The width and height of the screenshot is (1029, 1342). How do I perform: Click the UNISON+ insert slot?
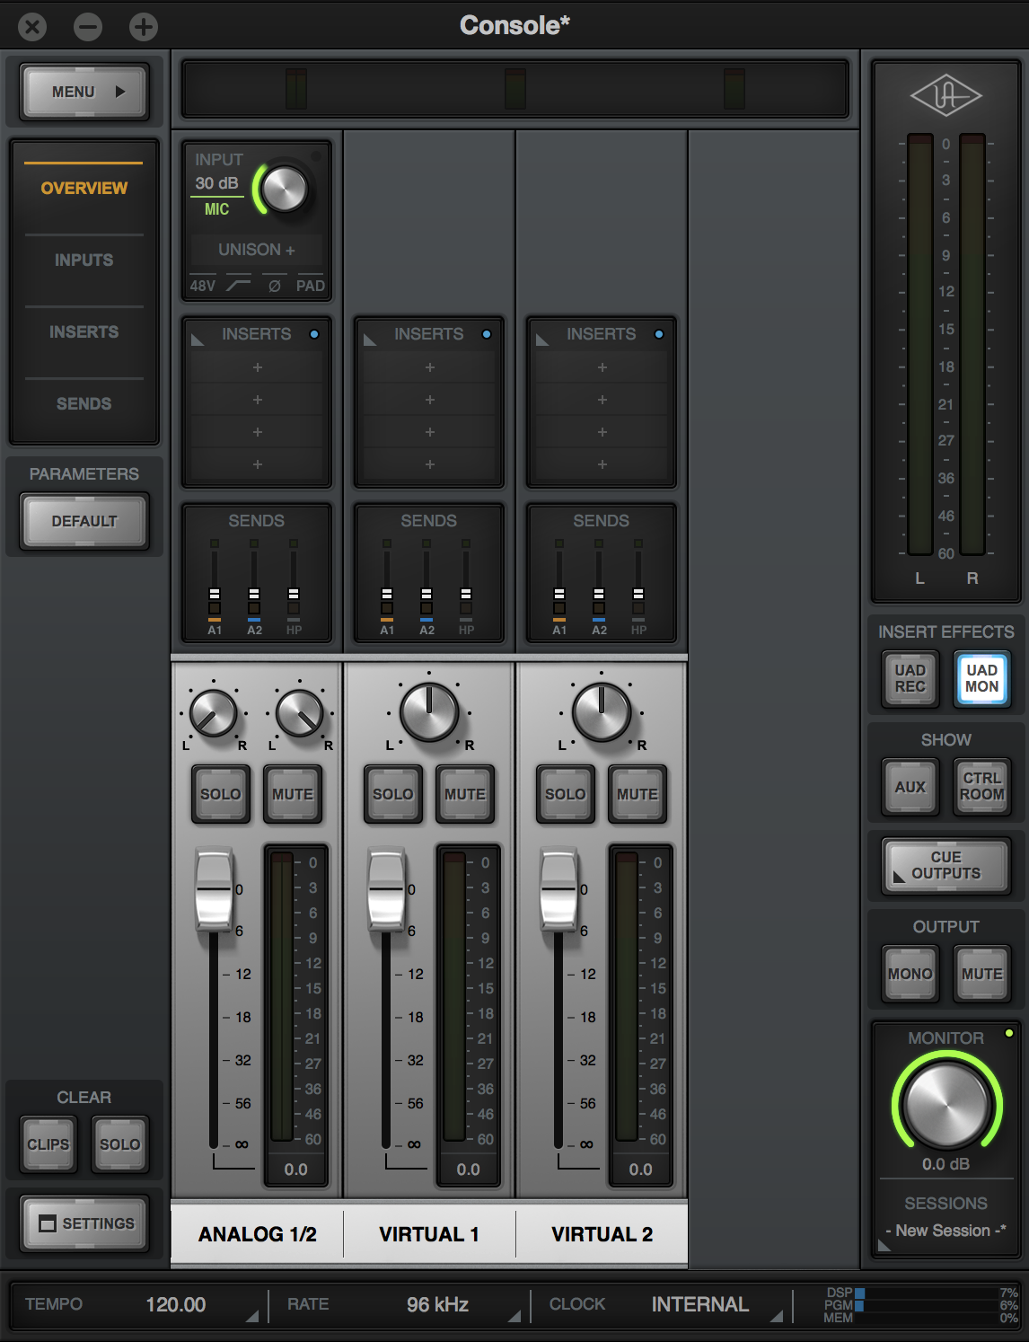256,250
